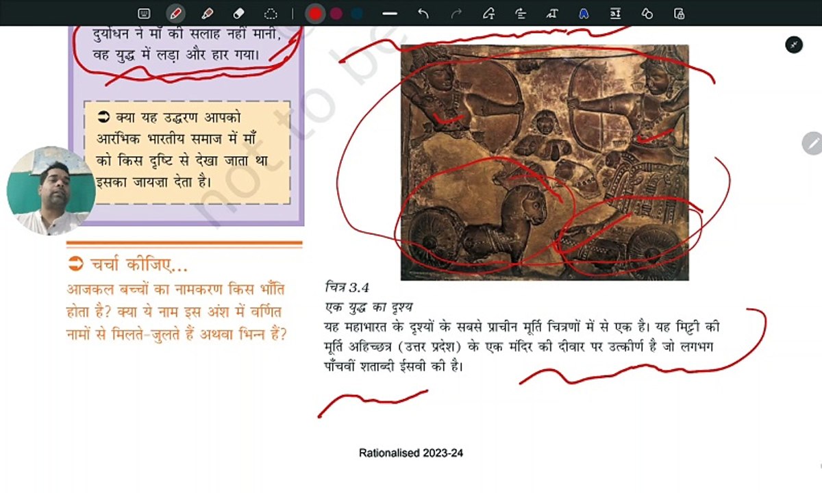Click the battle scene sculpture image
The width and height of the screenshot is (822, 493).
[x=545, y=162]
